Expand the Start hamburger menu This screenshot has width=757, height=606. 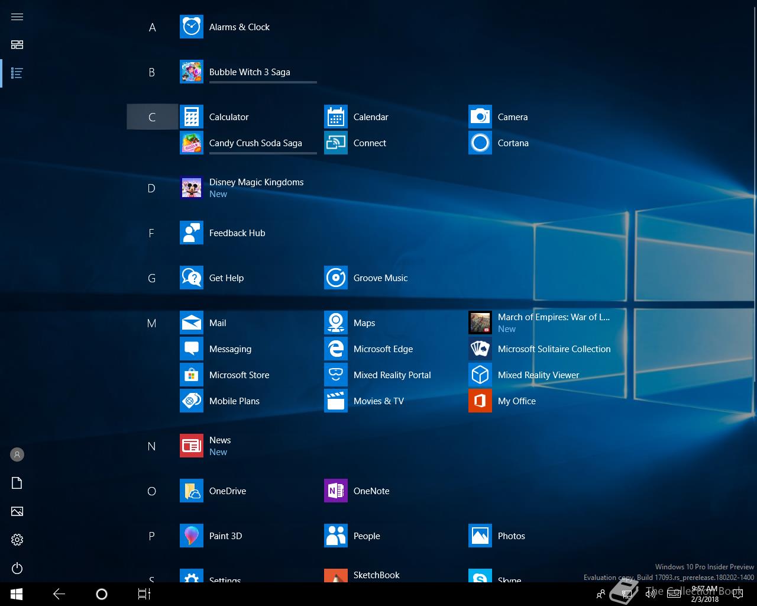point(17,17)
